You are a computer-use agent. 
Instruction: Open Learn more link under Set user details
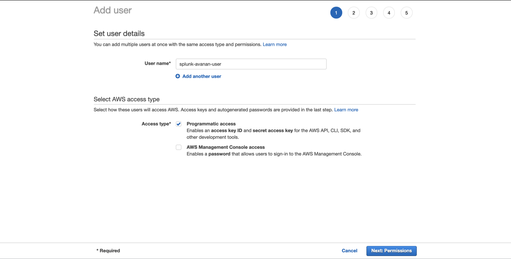(x=274, y=44)
